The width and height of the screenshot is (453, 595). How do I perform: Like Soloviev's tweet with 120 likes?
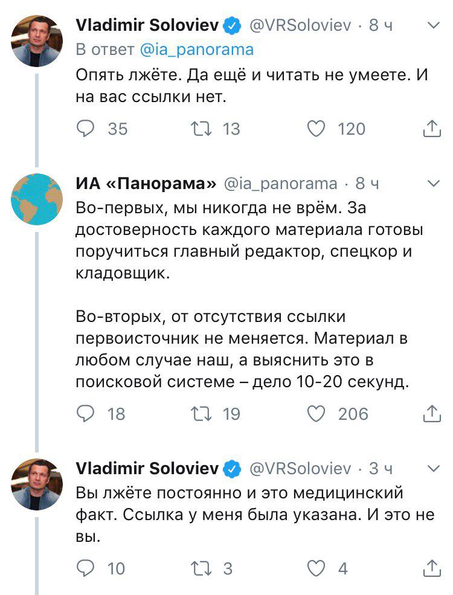(x=317, y=129)
